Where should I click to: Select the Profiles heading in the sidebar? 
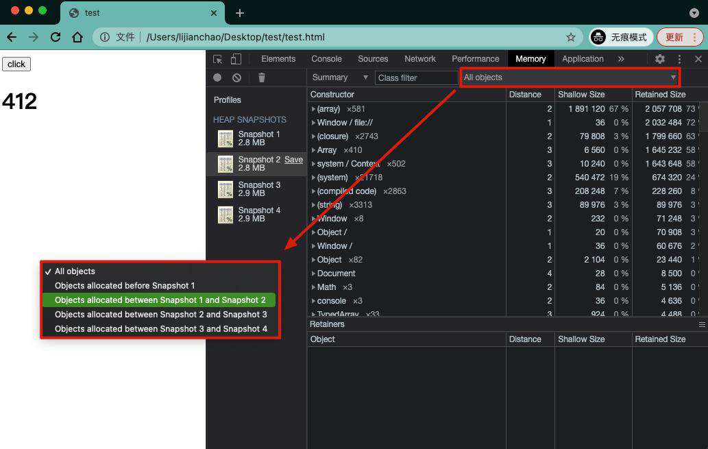pyautogui.click(x=227, y=100)
